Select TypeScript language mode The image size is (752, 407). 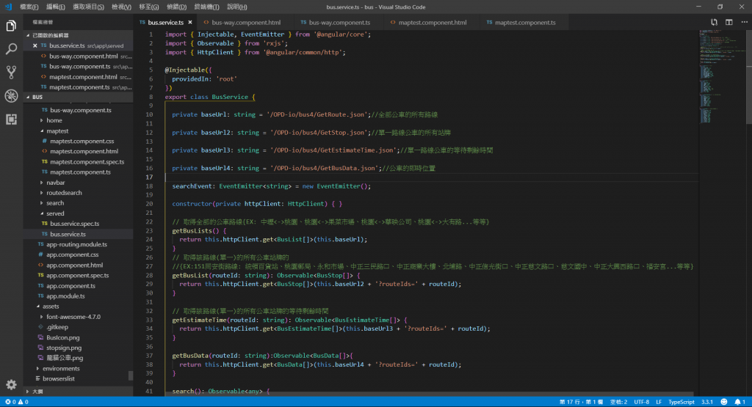[681, 402]
